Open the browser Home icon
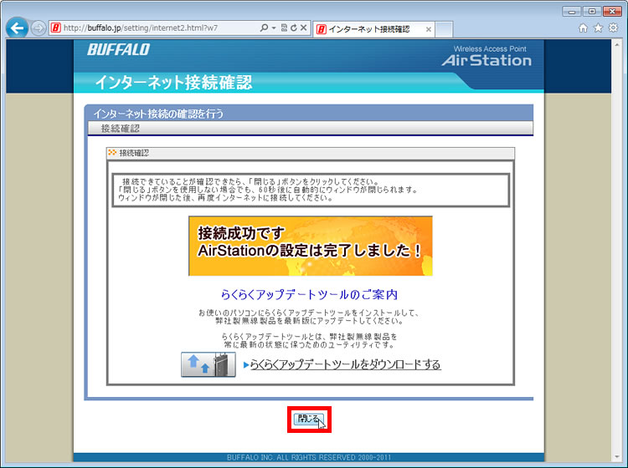The image size is (628, 468). click(583, 28)
